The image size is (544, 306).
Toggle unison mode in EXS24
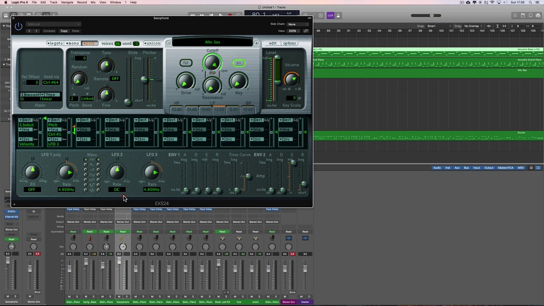point(152,43)
